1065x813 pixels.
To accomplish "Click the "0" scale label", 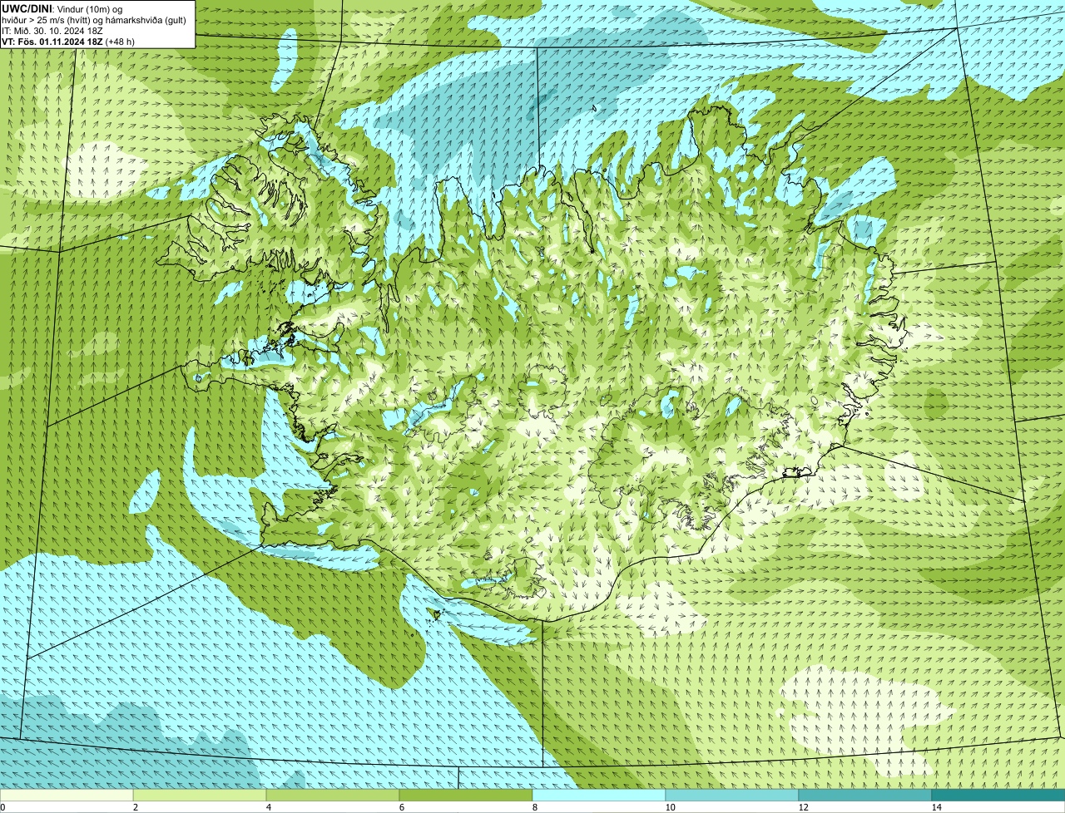I will click(2, 807).
